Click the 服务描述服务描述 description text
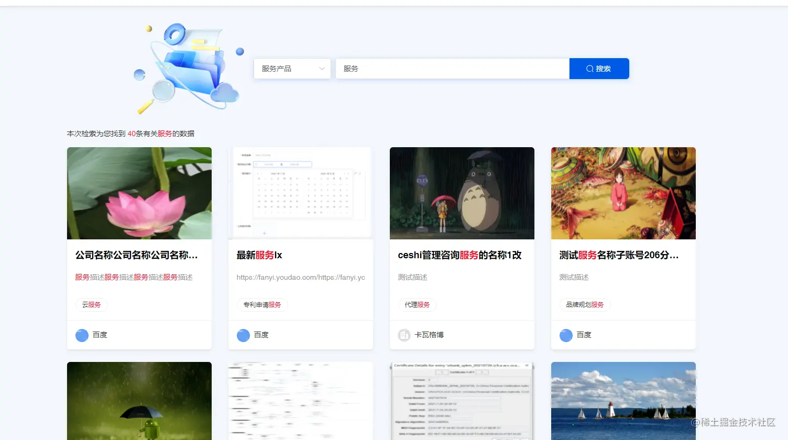Screen dimensions: 788x440 tap(134, 277)
